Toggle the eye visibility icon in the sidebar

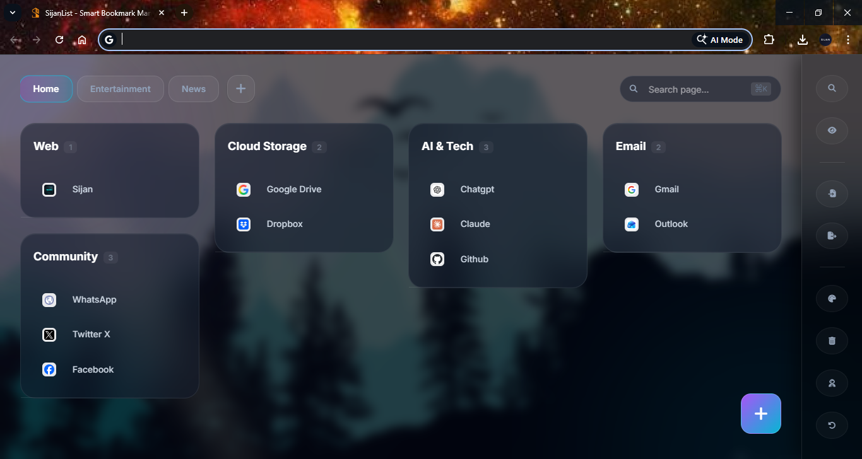click(x=832, y=131)
